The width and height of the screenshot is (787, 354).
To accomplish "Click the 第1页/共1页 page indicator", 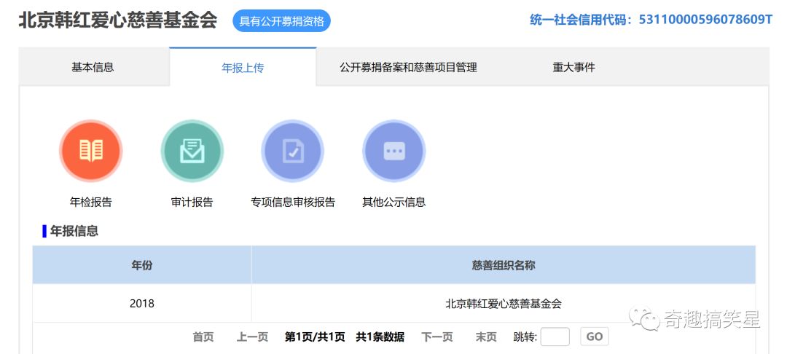I will [315, 337].
